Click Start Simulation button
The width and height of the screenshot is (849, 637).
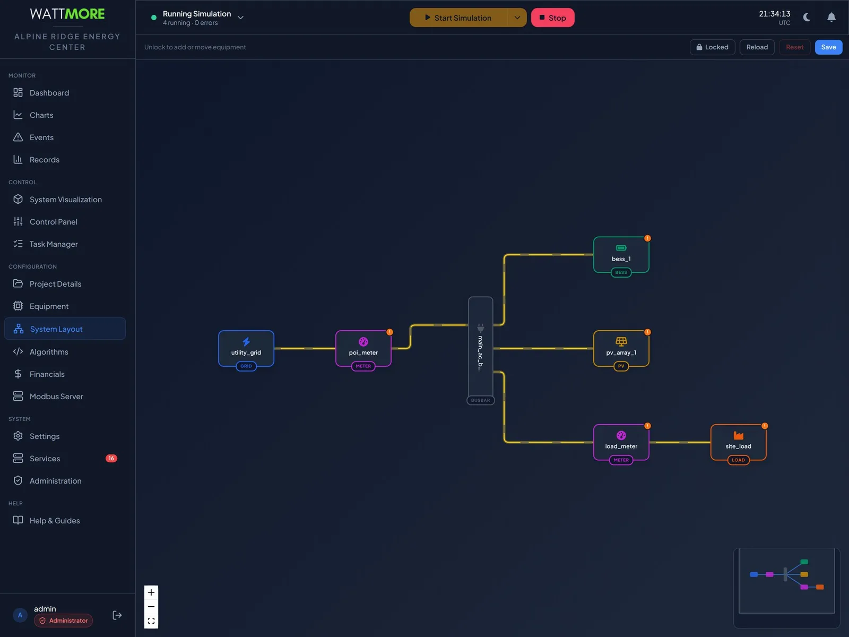tap(458, 18)
